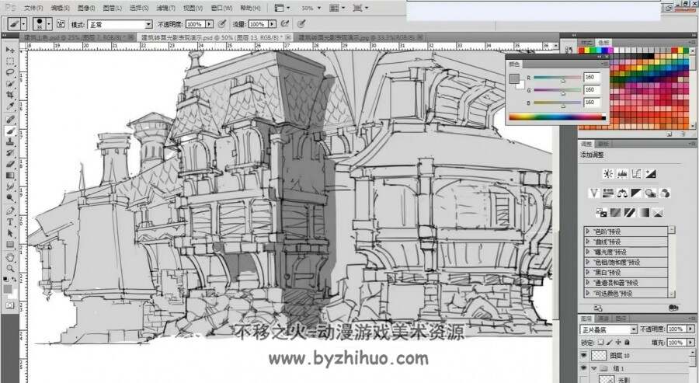Toggle lock all in Layers panel
Image resolution: width=699 pixels, height=383 pixels.
(627, 343)
